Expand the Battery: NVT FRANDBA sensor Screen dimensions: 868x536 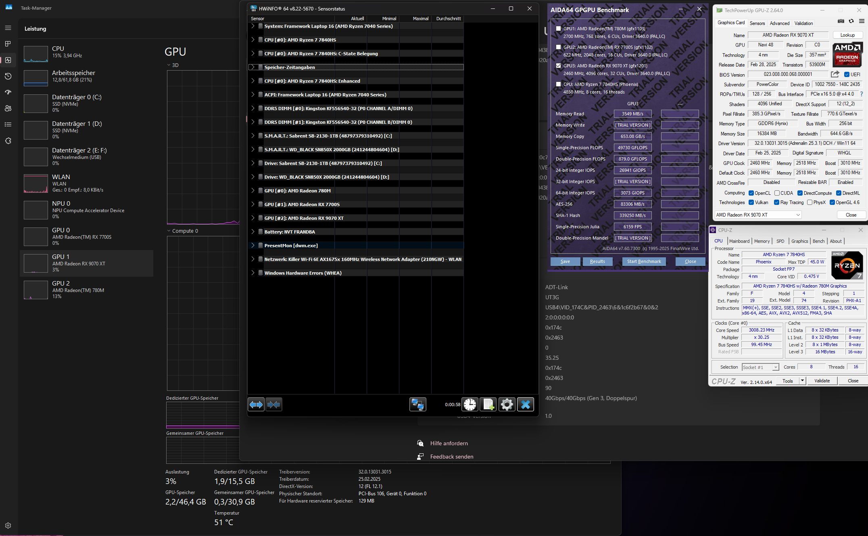[253, 232]
